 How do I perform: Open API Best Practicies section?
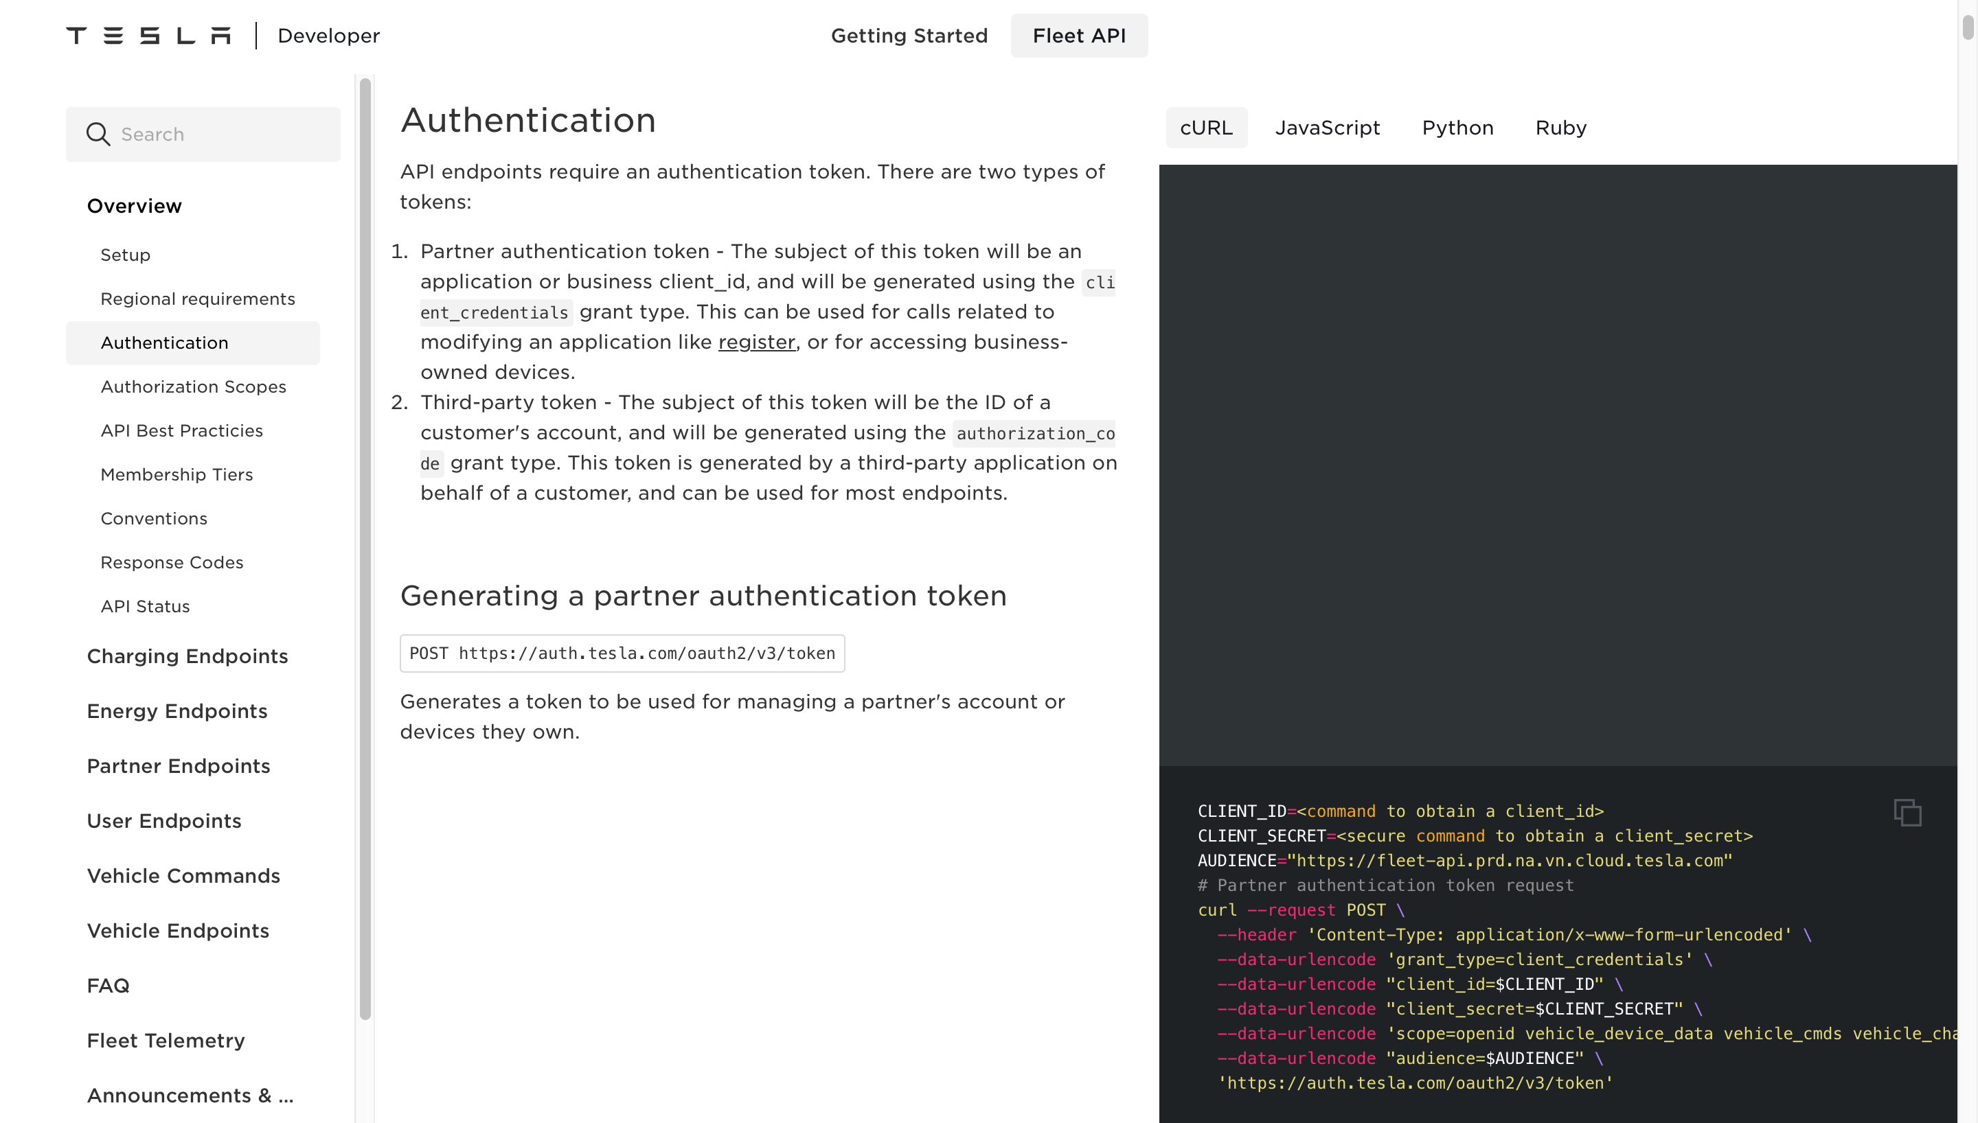point(181,430)
